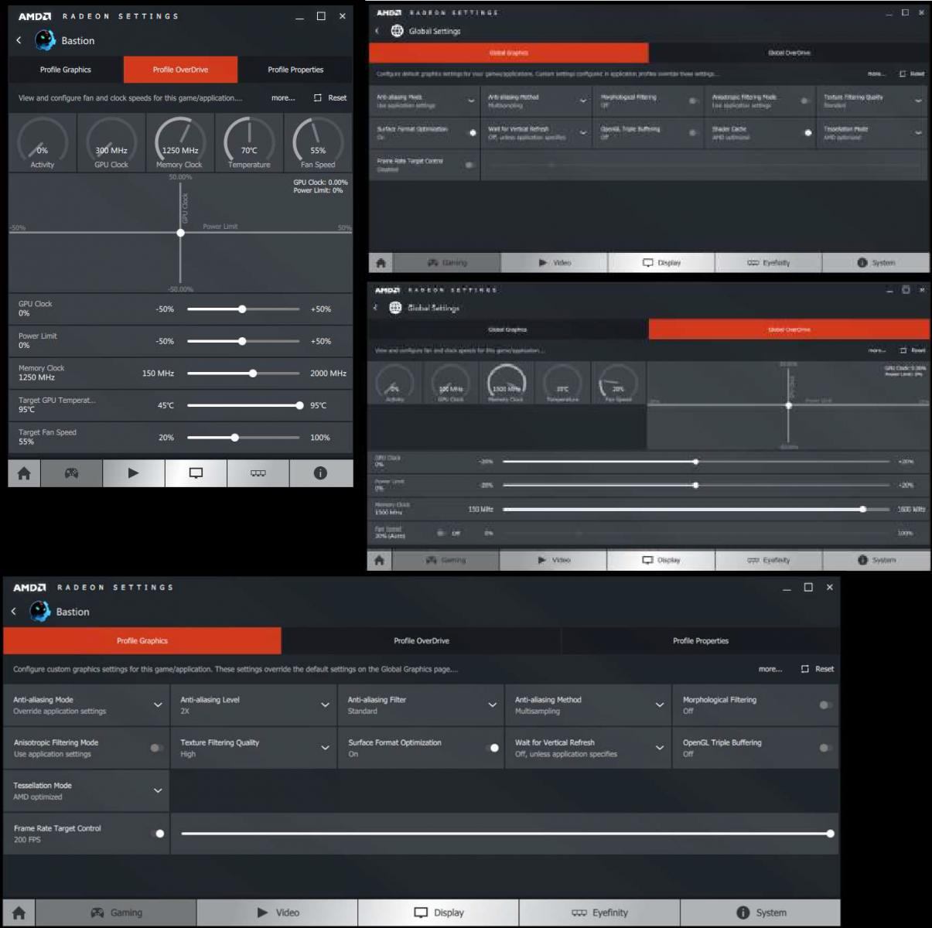Click the 200 FPS frame rate slider handle

point(830,834)
